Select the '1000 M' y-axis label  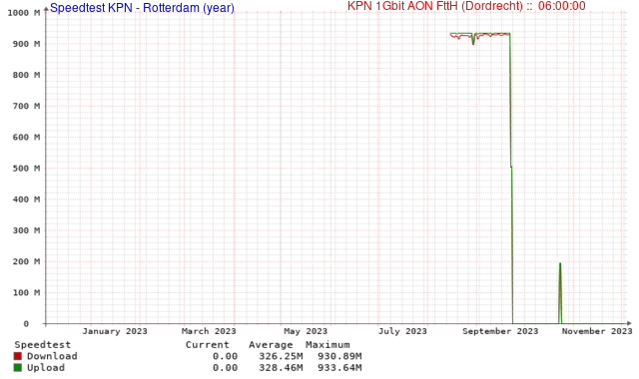(x=24, y=13)
